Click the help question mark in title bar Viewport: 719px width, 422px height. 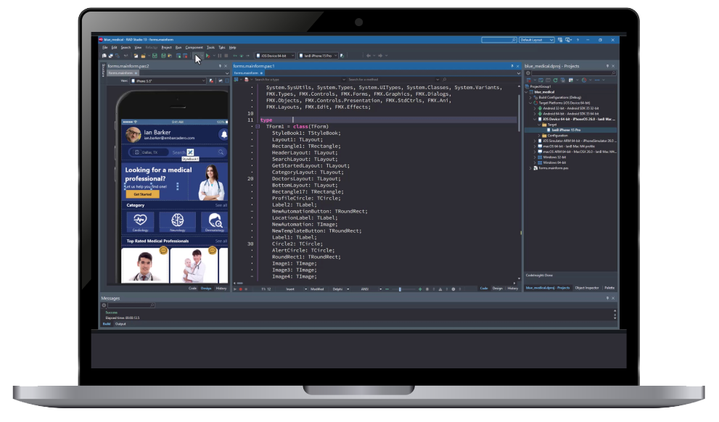click(578, 40)
